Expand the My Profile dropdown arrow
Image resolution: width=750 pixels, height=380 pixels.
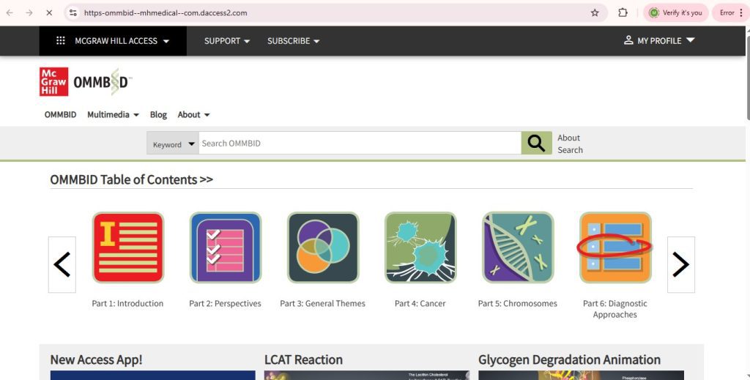pos(690,40)
